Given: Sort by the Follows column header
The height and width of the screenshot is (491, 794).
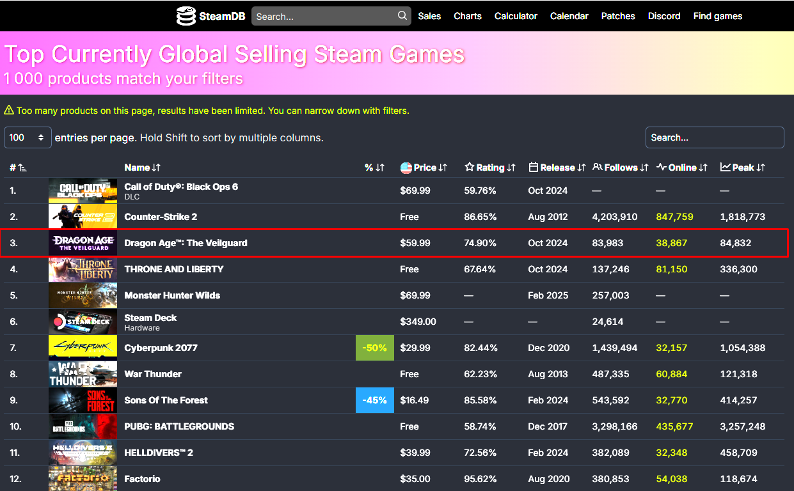Looking at the screenshot, I should (x=621, y=168).
